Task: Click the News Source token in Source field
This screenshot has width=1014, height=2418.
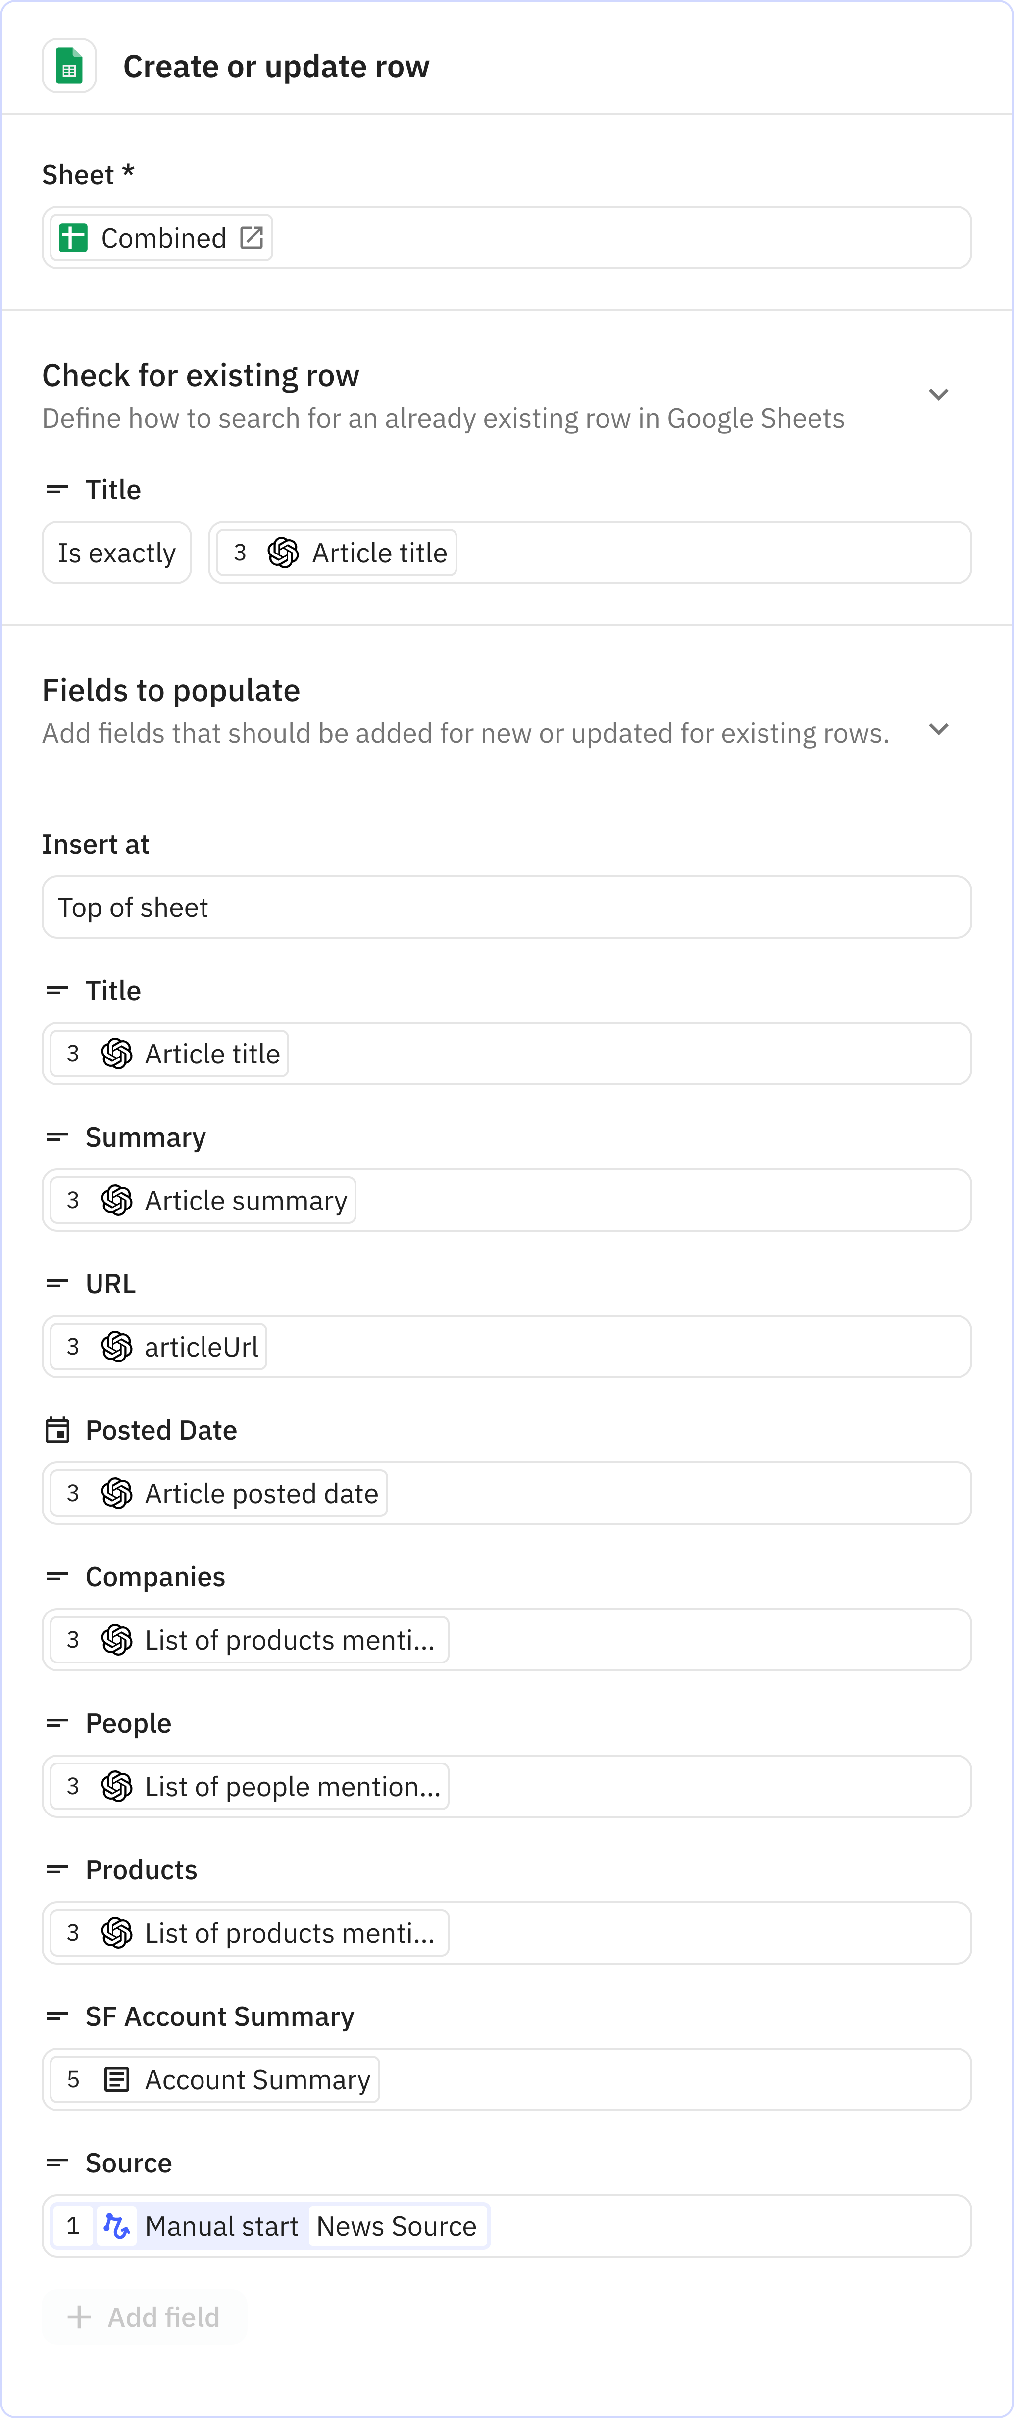Action: tap(396, 2225)
